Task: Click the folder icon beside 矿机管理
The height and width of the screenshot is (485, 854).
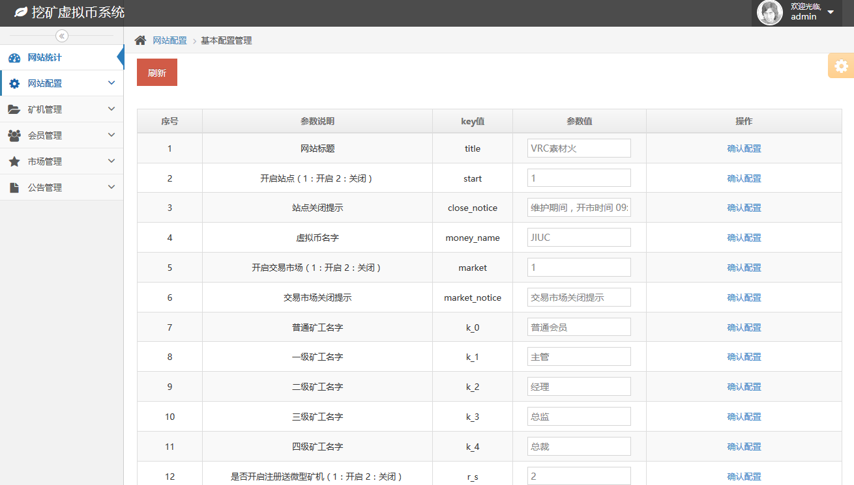Action: [14, 110]
